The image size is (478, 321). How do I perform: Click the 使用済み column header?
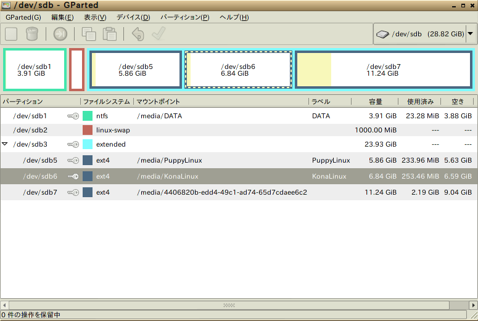pyautogui.click(x=420, y=102)
